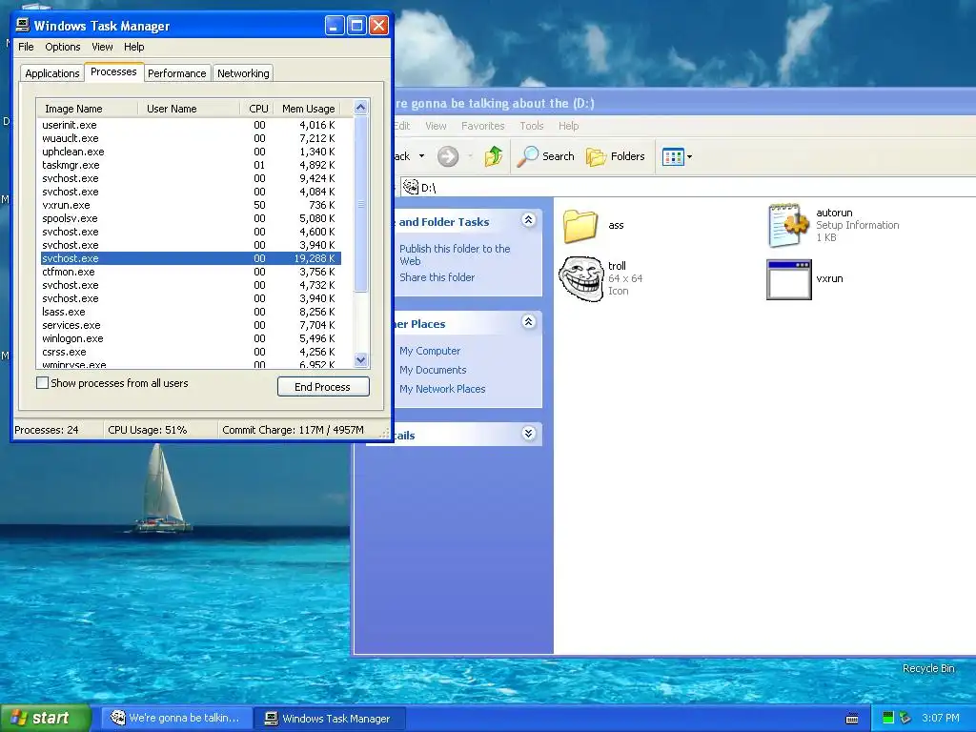The height and width of the screenshot is (732, 976).
Task: Select the troll face icon file
Action: (580, 279)
